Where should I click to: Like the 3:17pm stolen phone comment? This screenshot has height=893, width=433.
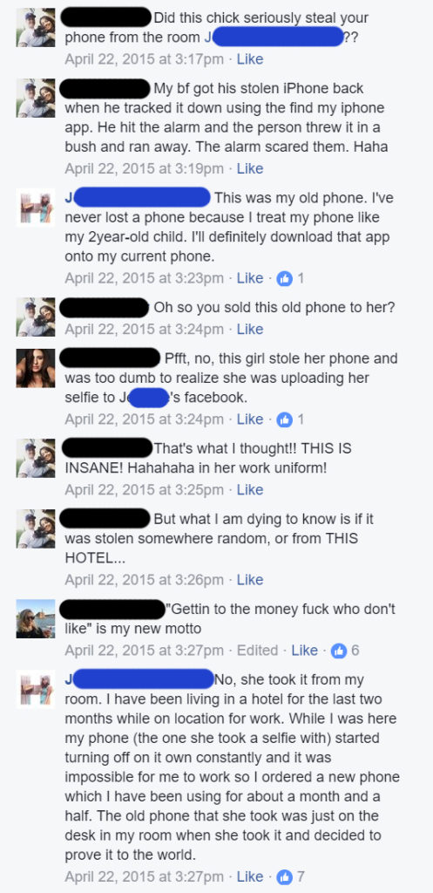(250, 59)
